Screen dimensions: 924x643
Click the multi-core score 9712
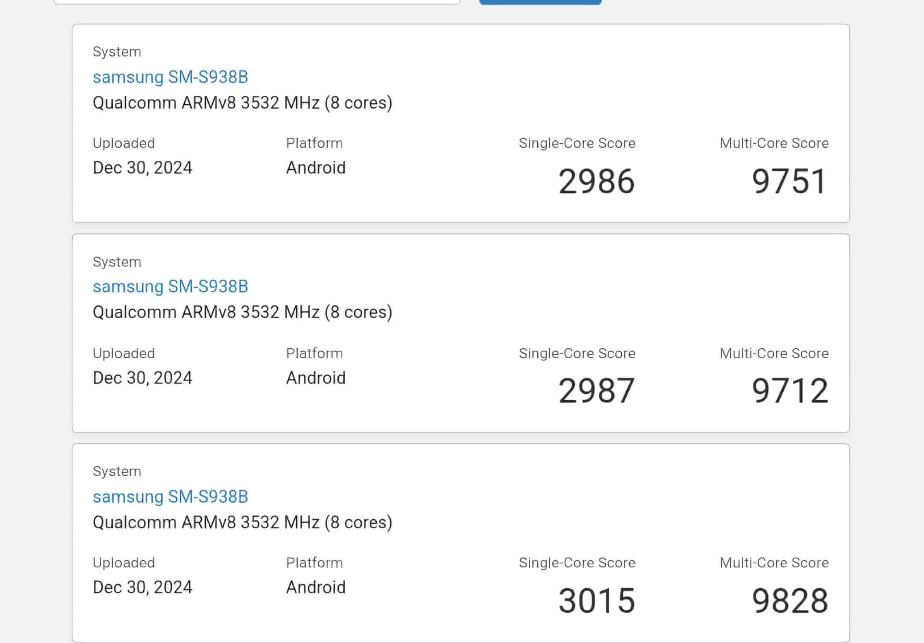pyautogui.click(x=790, y=391)
